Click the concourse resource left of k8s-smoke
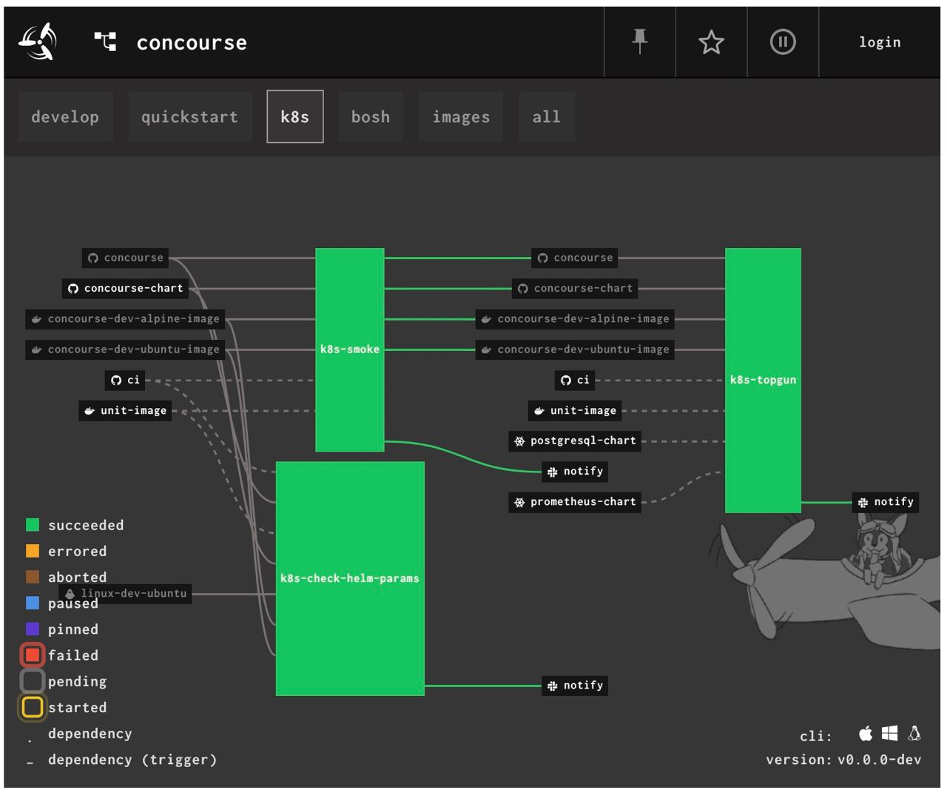Screen dimensions: 947x793 126,258
